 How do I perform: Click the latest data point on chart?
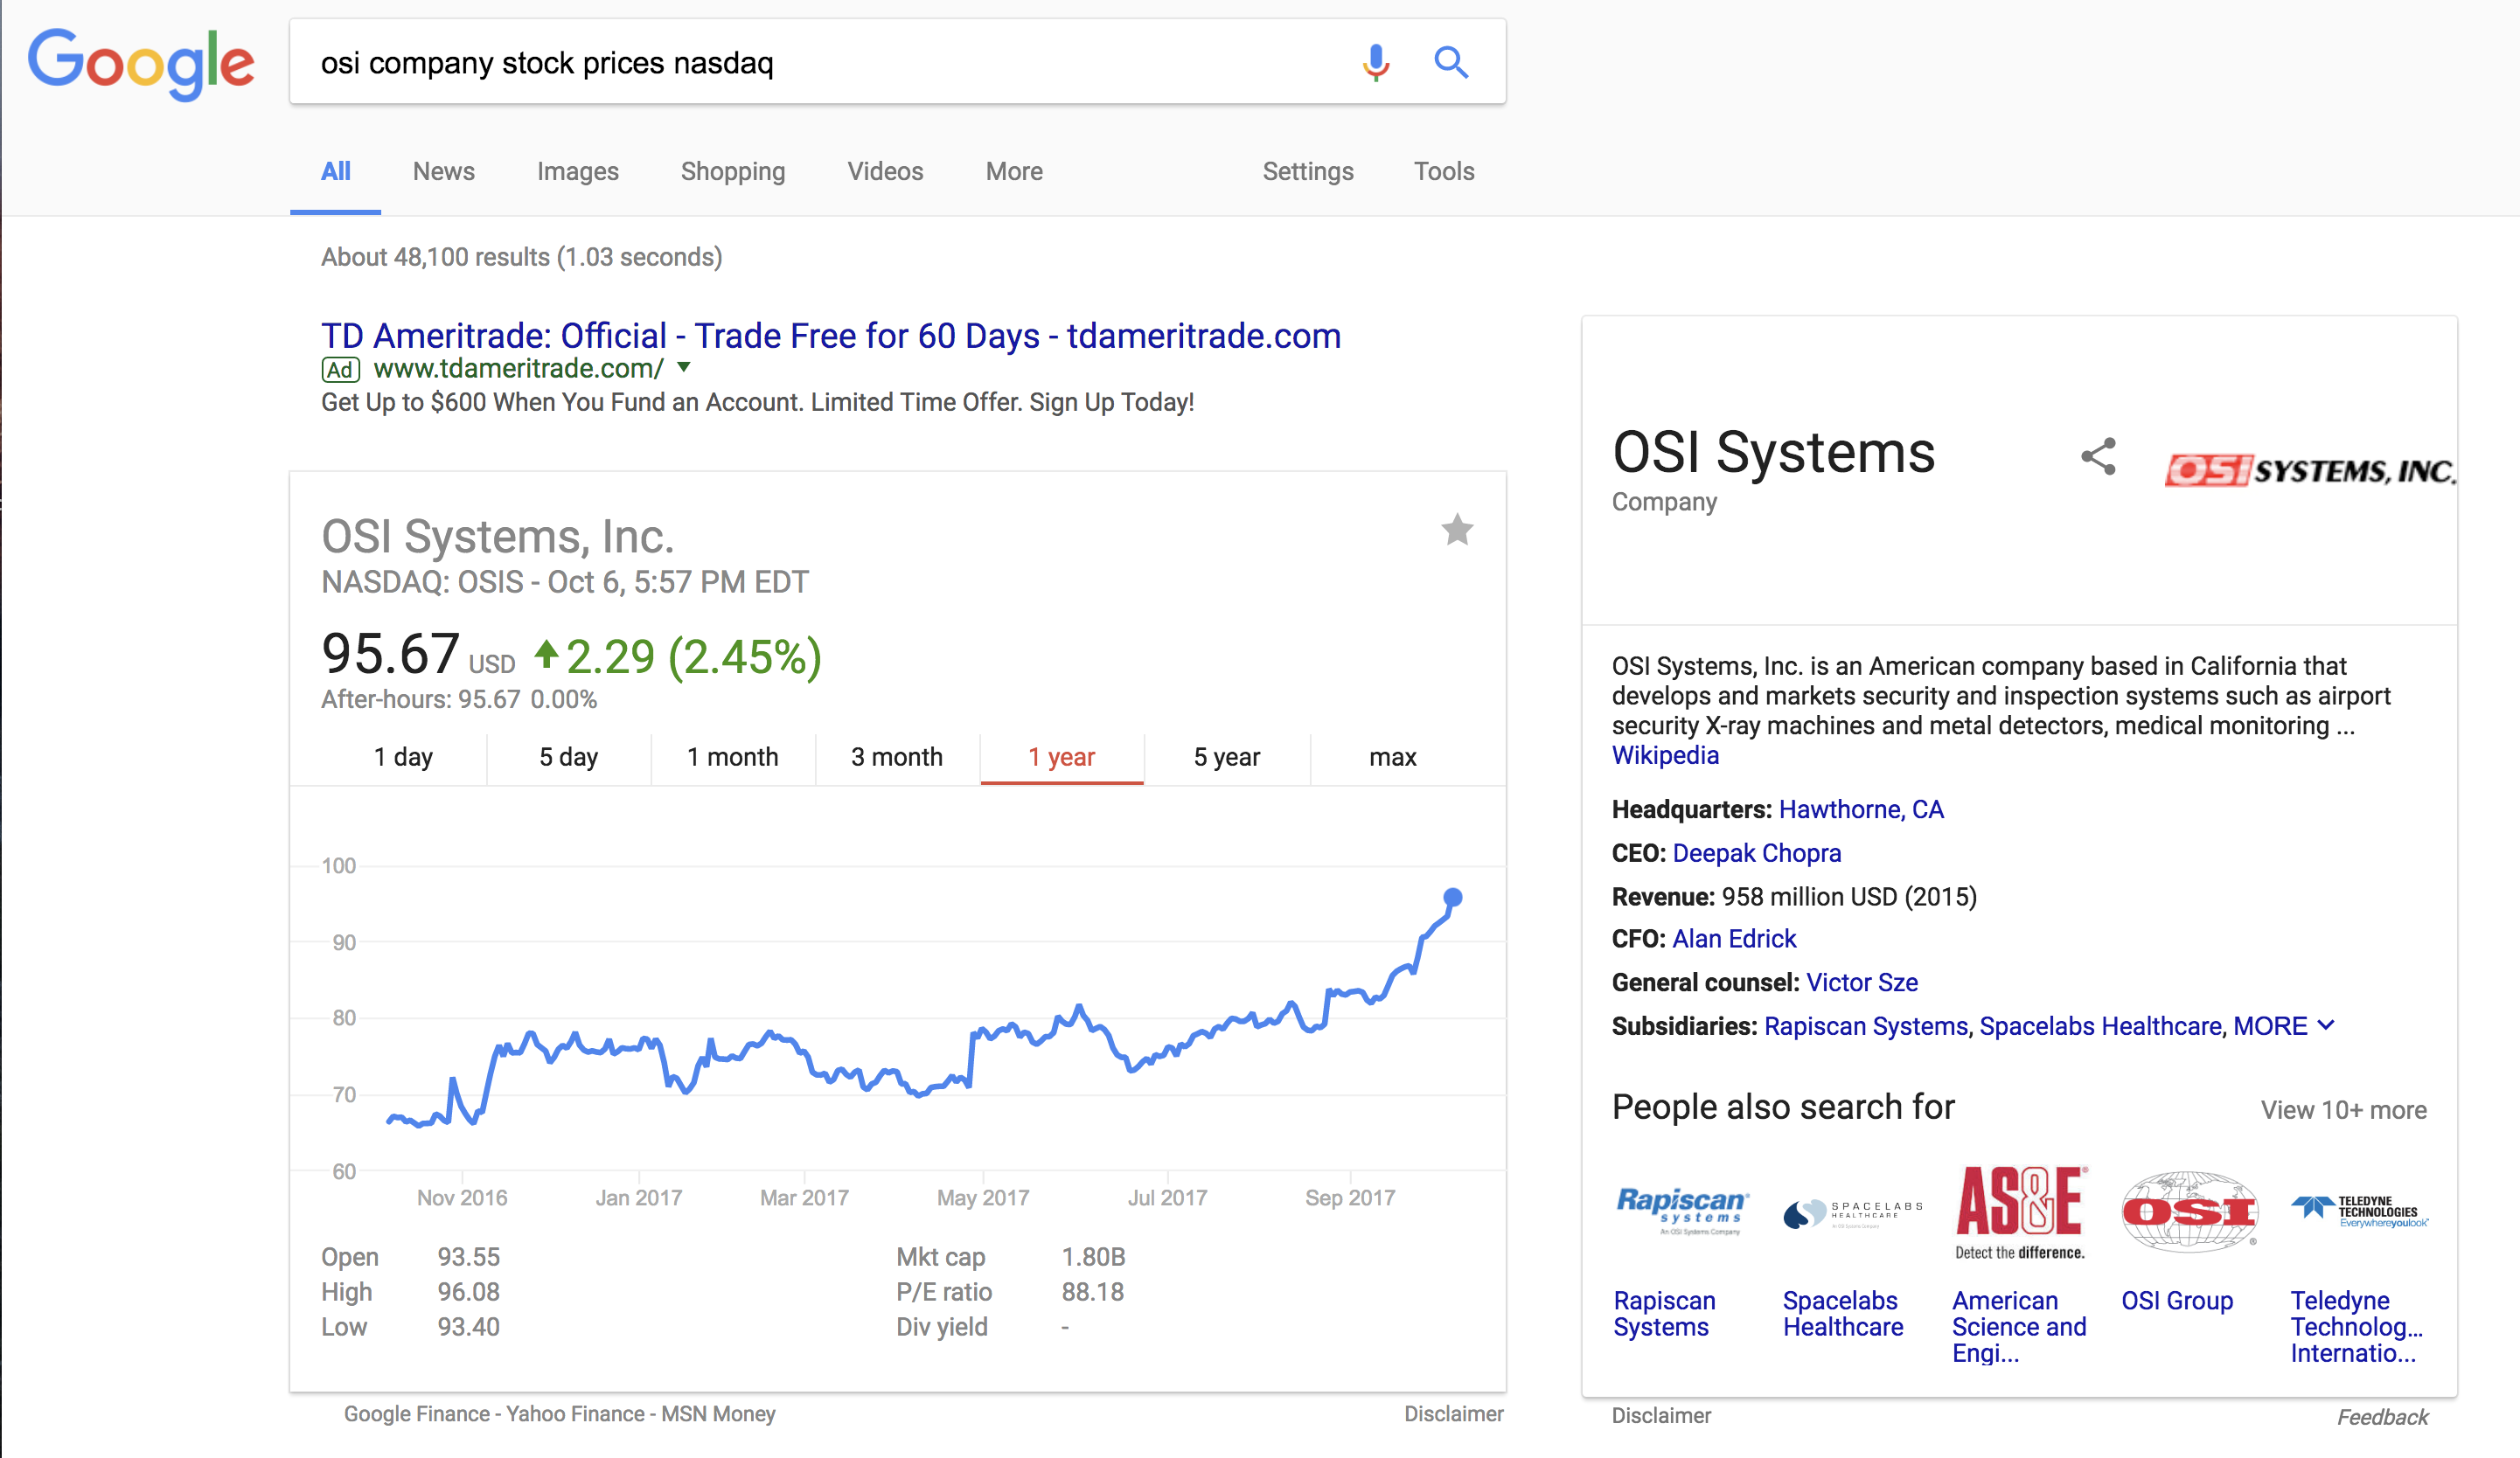coord(1452,898)
